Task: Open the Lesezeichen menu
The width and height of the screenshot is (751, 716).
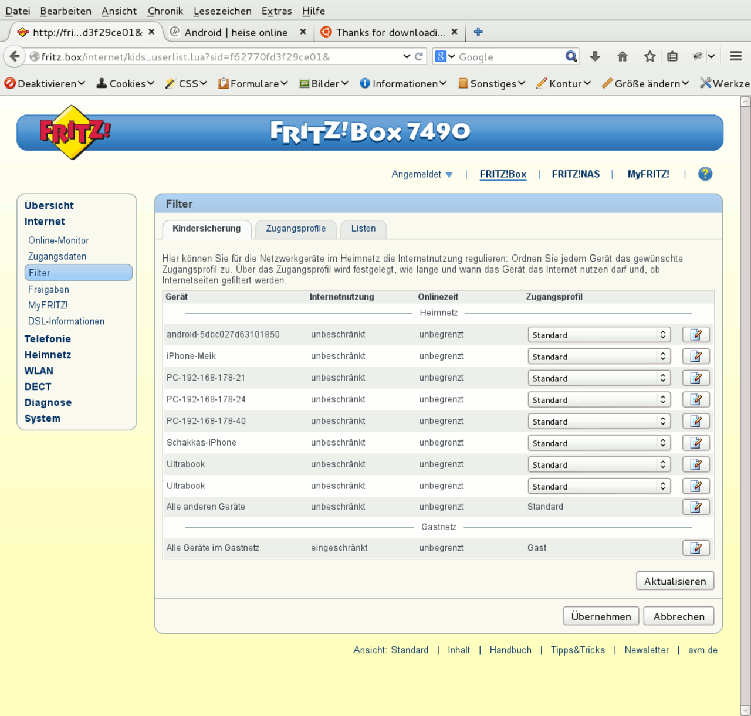Action: pos(222,11)
